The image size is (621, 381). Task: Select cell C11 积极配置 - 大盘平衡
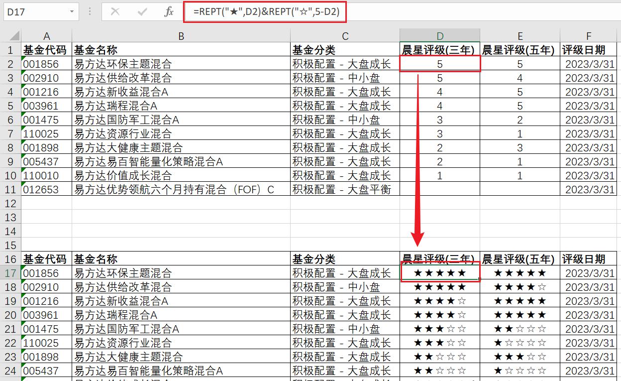(345, 189)
